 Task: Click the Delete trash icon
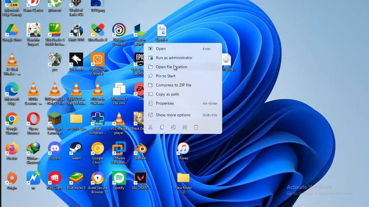[x=196, y=127]
